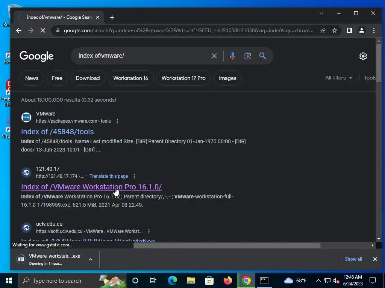Switch to Images results
The width and height of the screenshot is (385, 288).
coord(227,78)
